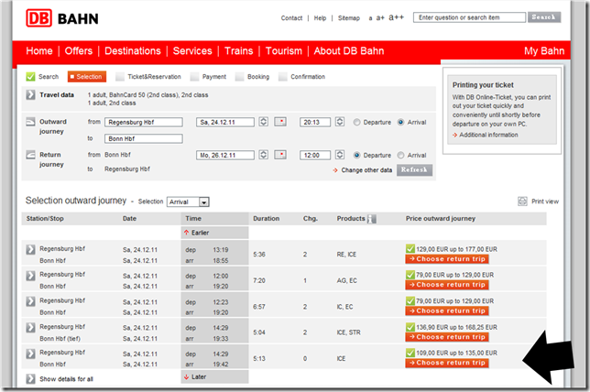
Task: Select outward Departure radio button
Action: click(357, 122)
